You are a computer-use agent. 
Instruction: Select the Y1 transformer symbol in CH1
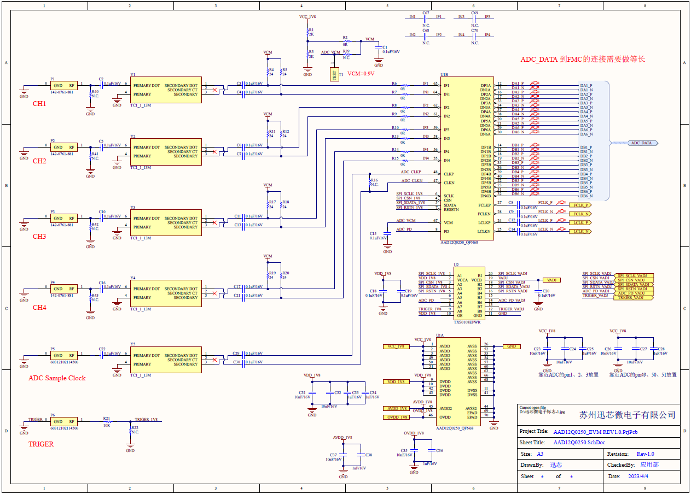pos(165,89)
